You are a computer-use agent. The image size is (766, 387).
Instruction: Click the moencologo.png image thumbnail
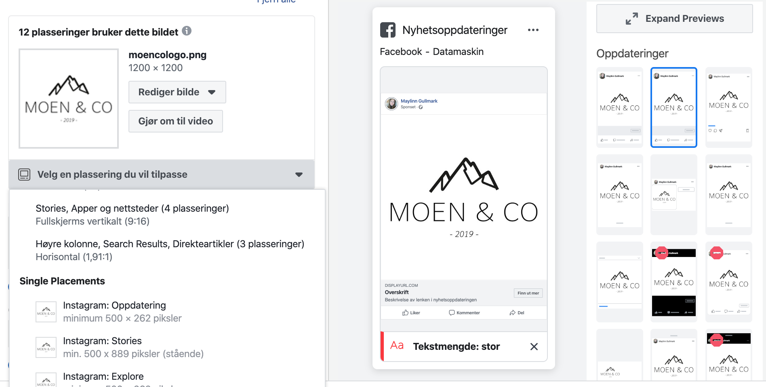point(69,99)
